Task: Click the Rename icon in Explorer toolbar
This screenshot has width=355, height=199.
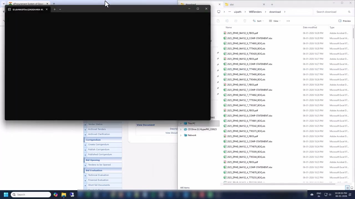Action: coord(227,21)
